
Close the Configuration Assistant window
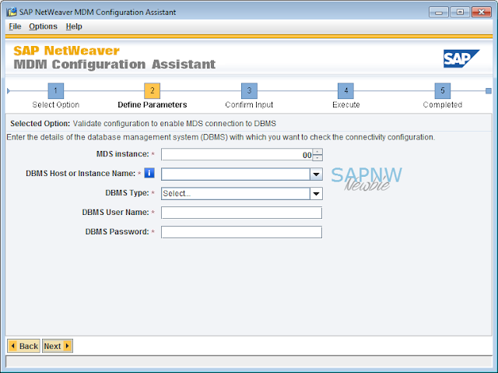[482, 12]
